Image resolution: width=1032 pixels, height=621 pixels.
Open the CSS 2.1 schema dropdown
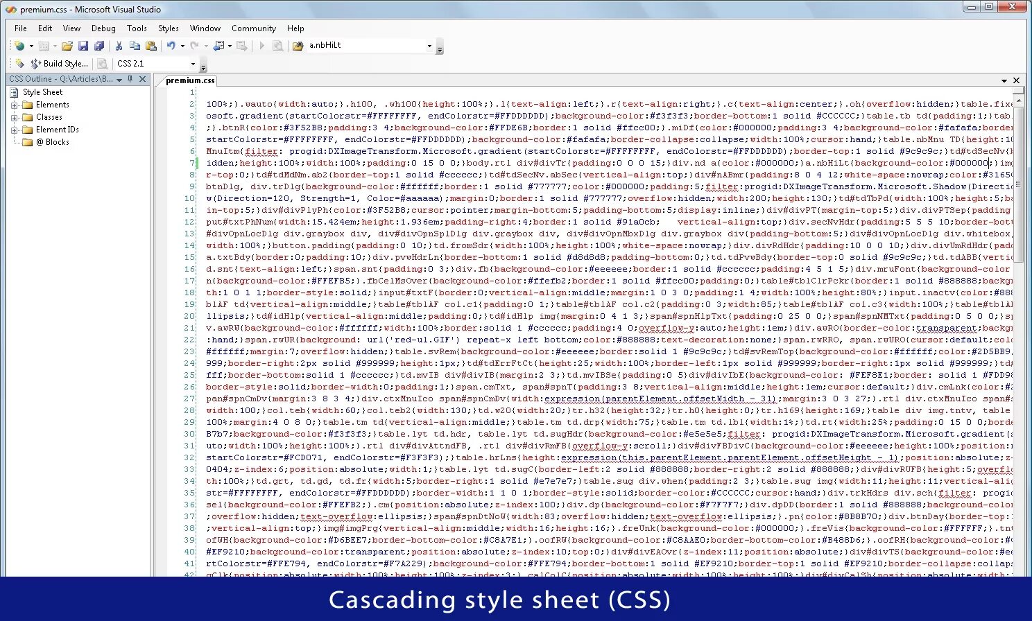pos(193,64)
